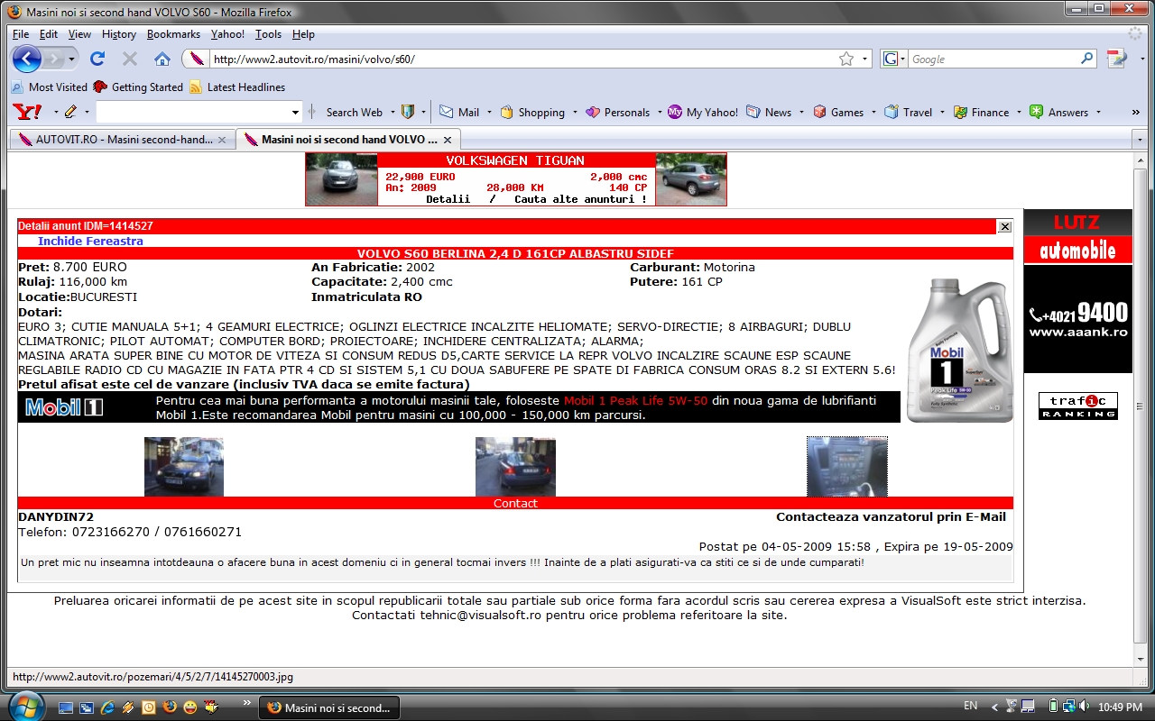Viewport: 1155px width, 721px height.
Task: Open Yahoo Answers from the toolbar
Action: point(1059,112)
